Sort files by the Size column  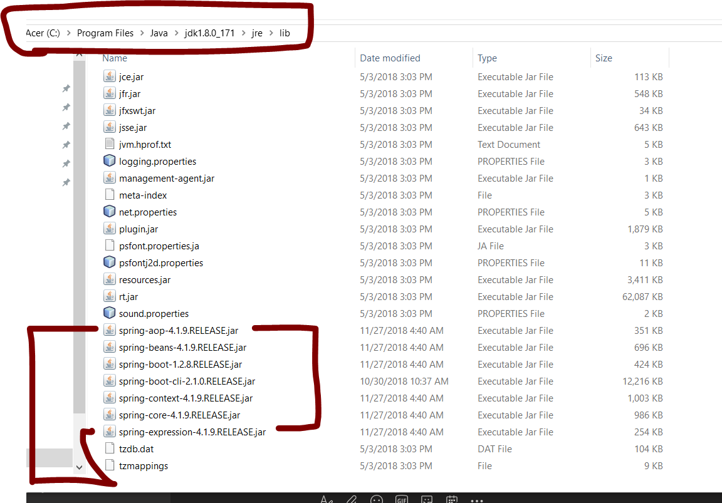click(x=603, y=58)
